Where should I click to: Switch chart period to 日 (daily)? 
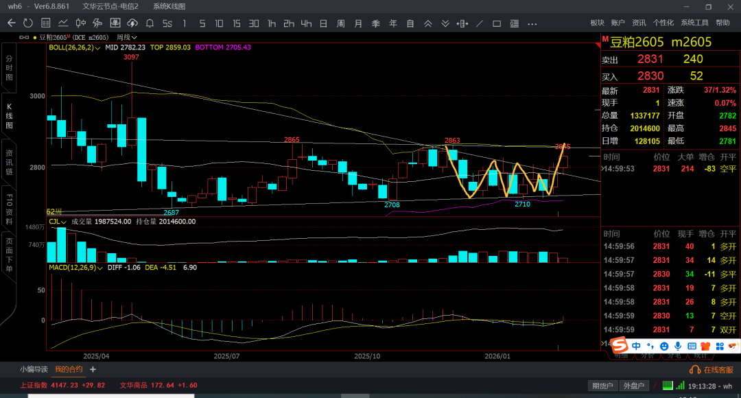(323, 23)
